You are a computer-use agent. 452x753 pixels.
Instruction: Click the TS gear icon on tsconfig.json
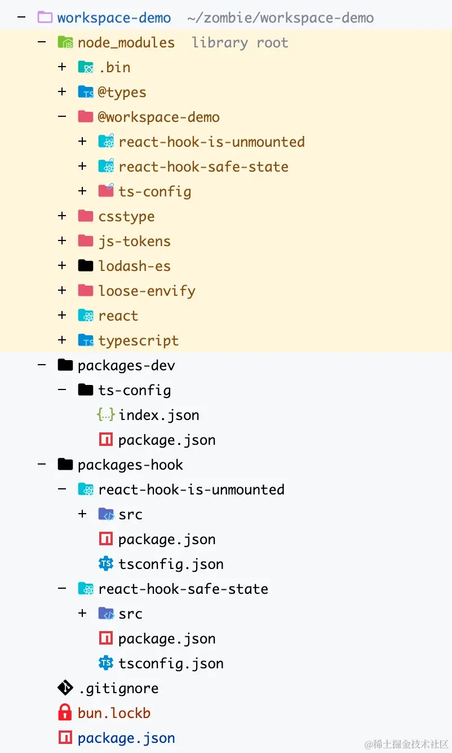[106, 563]
